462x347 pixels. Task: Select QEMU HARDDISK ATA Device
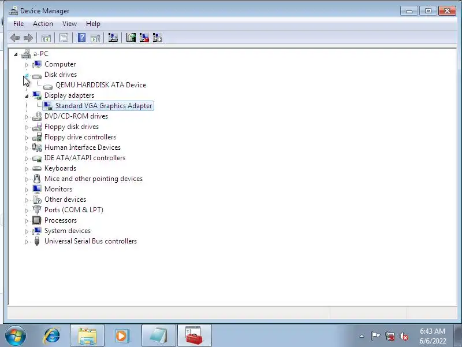[x=100, y=85]
